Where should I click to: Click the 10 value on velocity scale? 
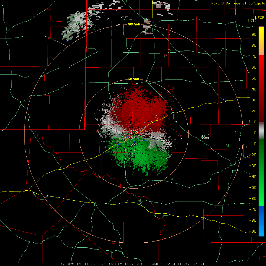pyautogui.click(x=254, y=122)
